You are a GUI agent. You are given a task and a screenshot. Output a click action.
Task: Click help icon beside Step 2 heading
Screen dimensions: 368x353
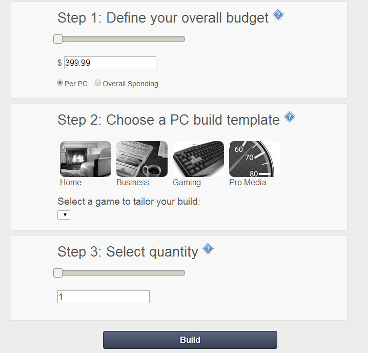[x=290, y=117]
